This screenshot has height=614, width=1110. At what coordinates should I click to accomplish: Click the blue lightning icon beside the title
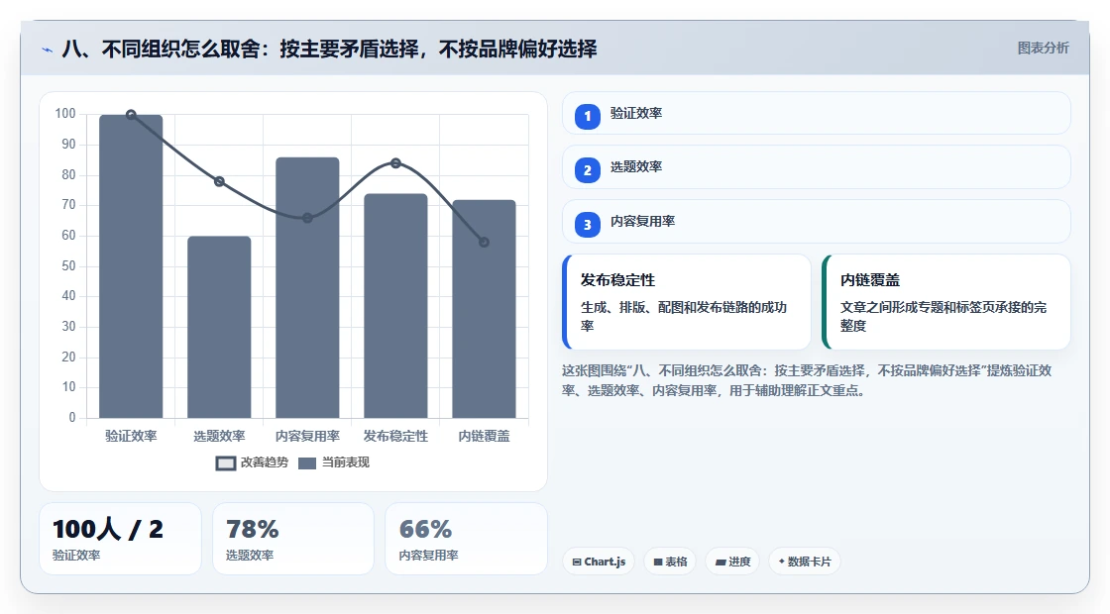pyautogui.click(x=48, y=50)
